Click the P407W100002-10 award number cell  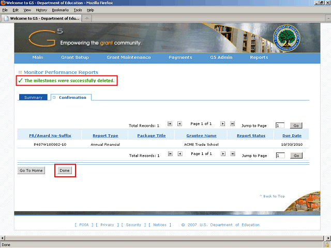pyautogui.click(x=50, y=145)
